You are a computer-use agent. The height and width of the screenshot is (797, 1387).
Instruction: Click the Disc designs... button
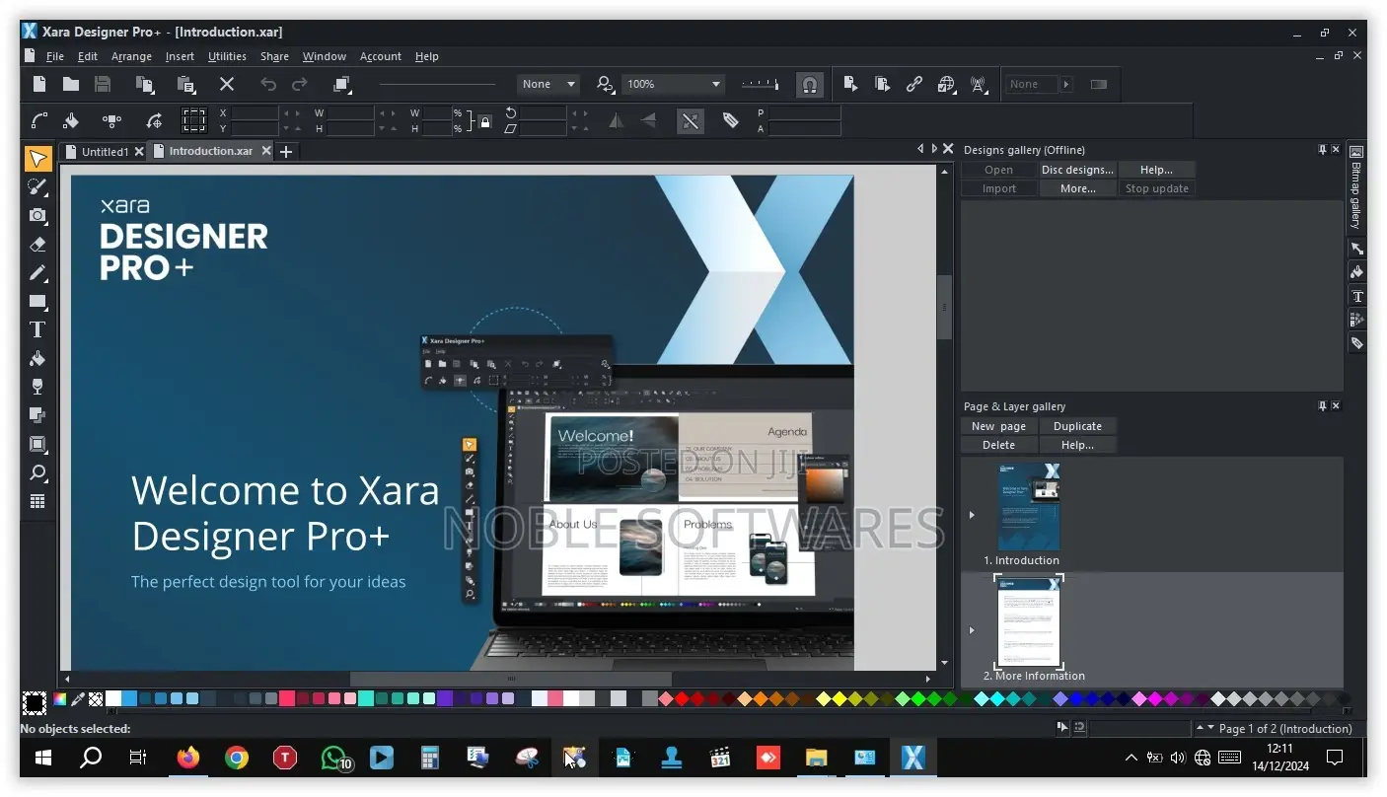tap(1077, 170)
